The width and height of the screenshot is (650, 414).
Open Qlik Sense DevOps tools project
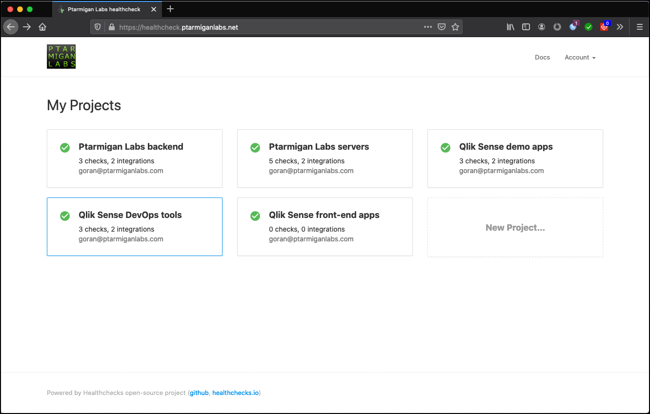[135, 227]
